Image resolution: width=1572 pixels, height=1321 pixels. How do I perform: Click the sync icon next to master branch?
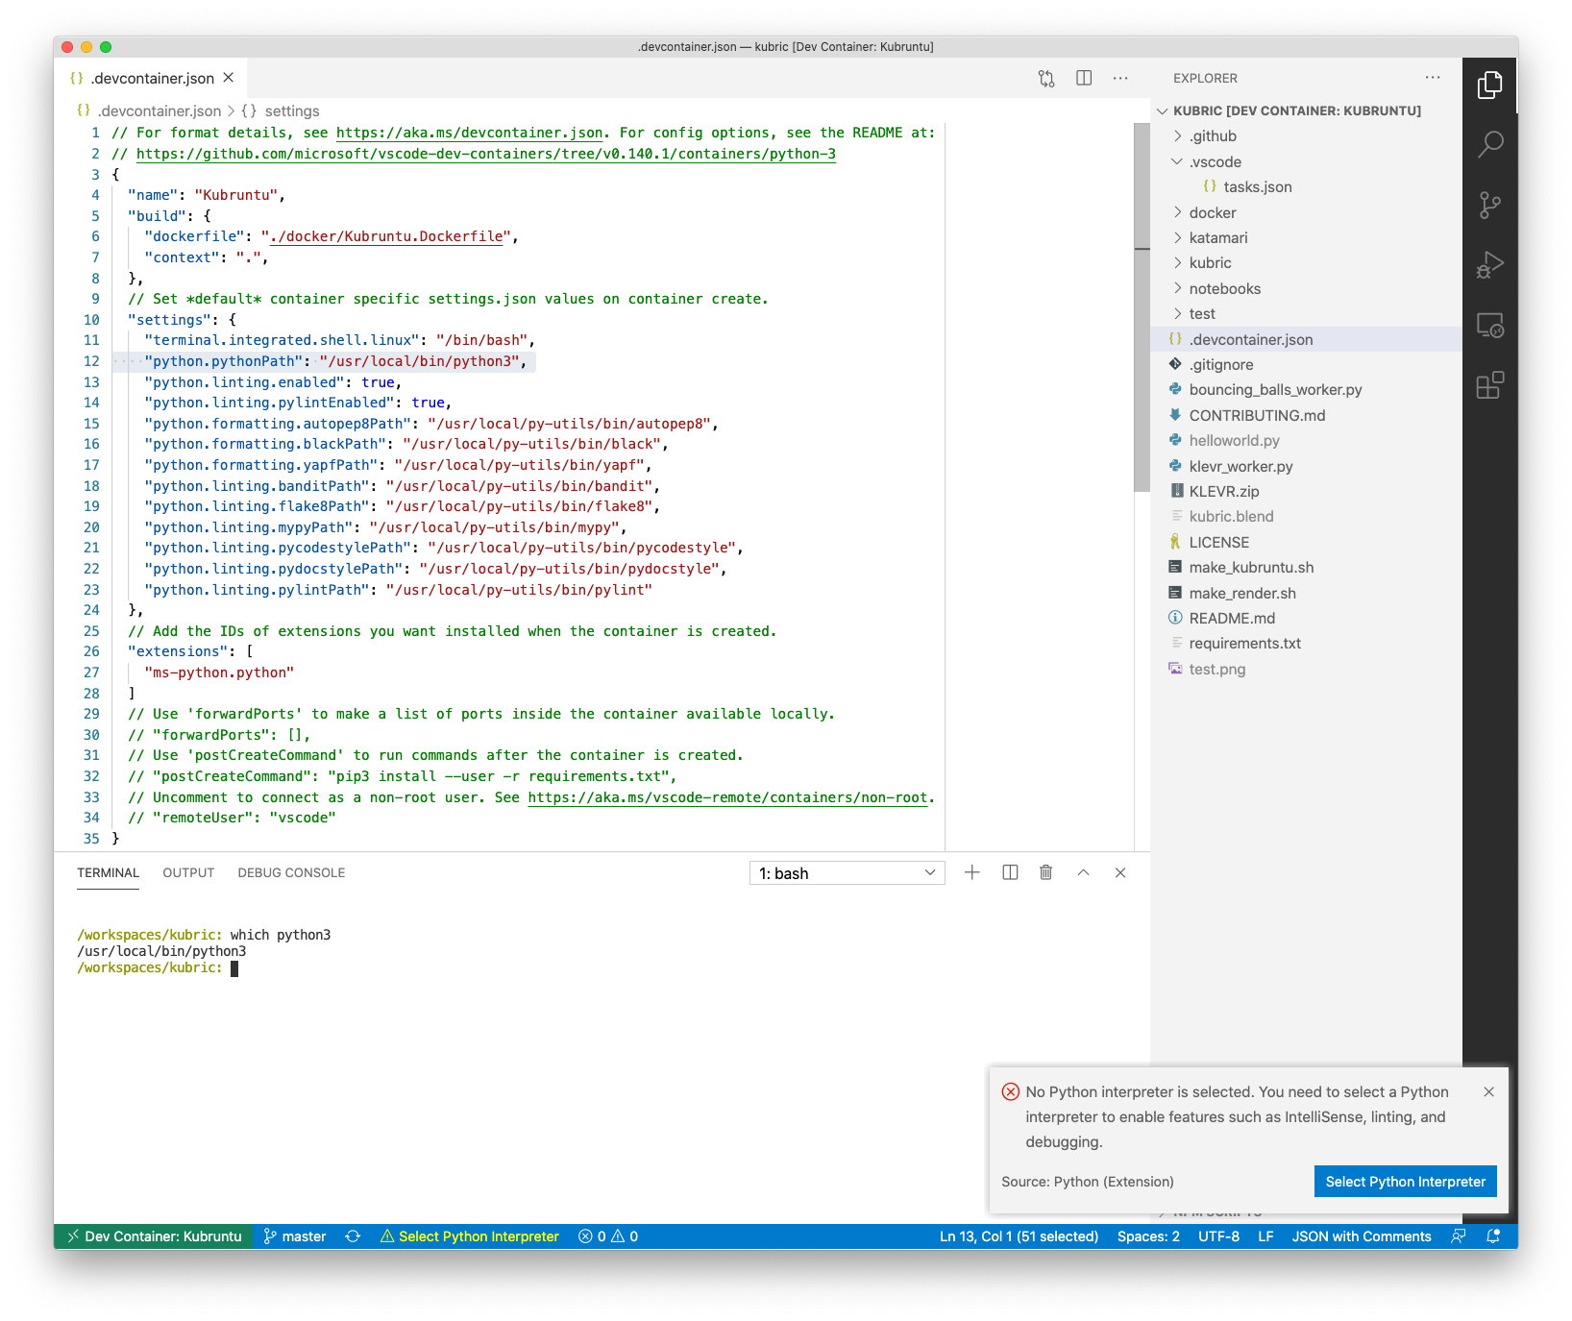tap(353, 1236)
